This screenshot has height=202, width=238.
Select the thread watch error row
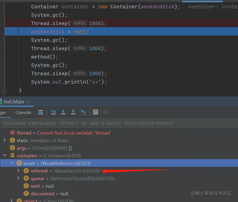coord(119,133)
